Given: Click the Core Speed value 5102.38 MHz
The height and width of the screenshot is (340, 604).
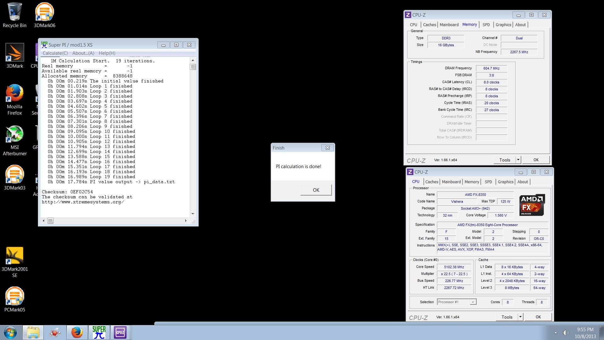Looking at the screenshot, I should click(454, 267).
